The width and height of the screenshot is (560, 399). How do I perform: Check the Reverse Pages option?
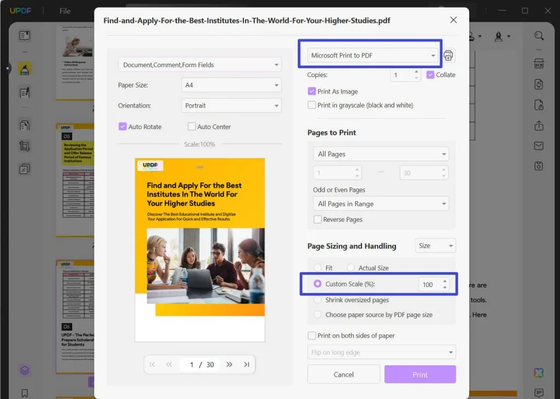(x=317, y=219)
